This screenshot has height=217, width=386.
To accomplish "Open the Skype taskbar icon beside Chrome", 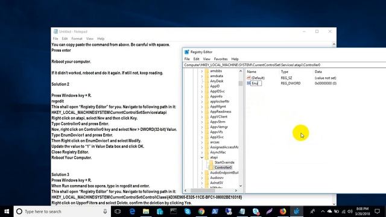I will (x=188, y=212).
